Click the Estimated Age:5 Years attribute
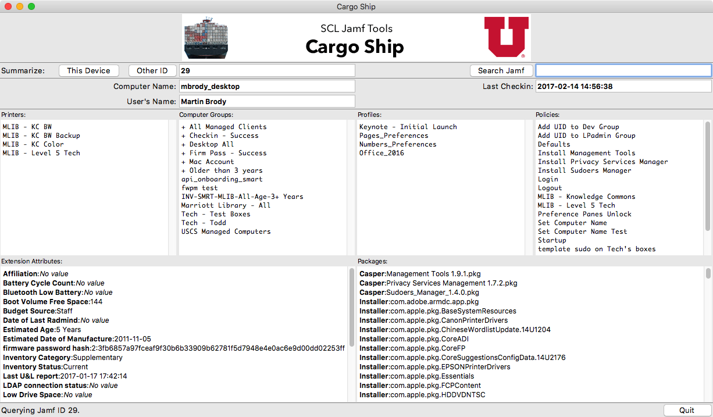 (x=42, y=330)
